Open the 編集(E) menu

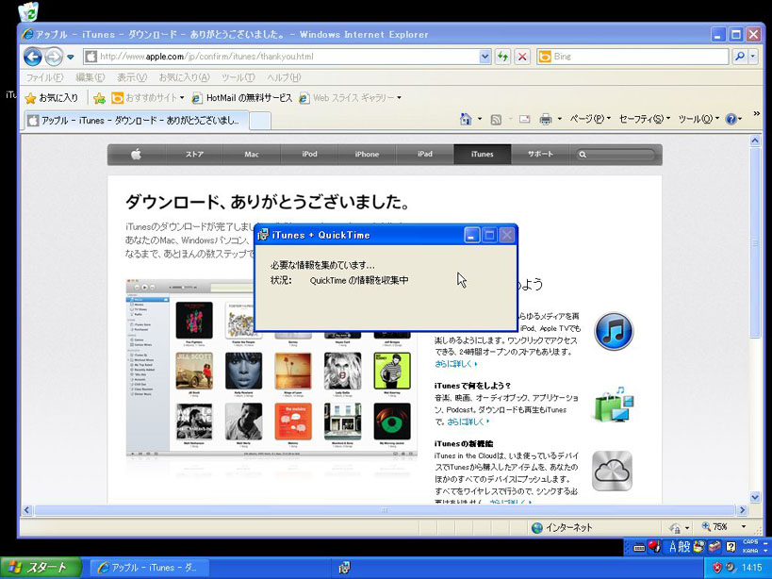(90, 77)
